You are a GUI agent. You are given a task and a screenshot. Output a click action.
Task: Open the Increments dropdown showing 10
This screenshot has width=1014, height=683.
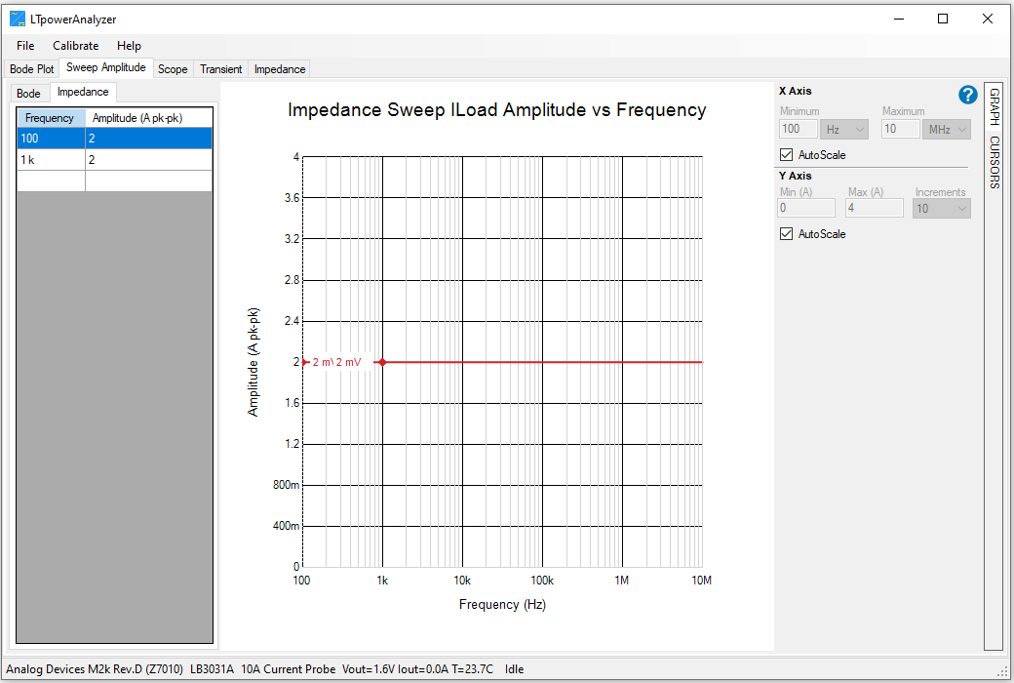pos(941,206)
